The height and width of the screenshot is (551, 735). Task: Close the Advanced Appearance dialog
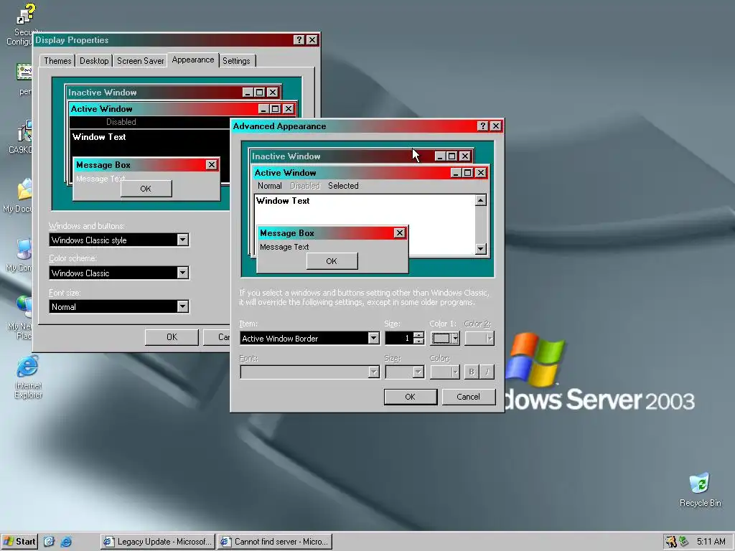496,126
